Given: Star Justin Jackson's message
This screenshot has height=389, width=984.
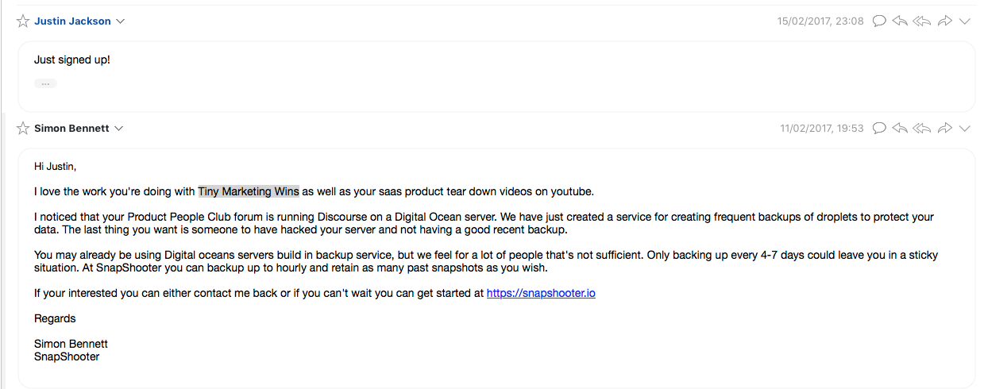Looking at the screenshot, I should [x=23, y=21].
